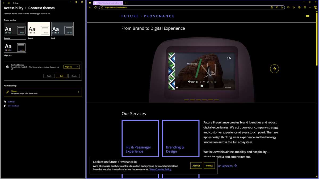Open the Night sky contrast theme dropdown

(x=72, y=67)
